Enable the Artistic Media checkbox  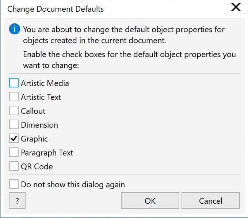(14, 83)
